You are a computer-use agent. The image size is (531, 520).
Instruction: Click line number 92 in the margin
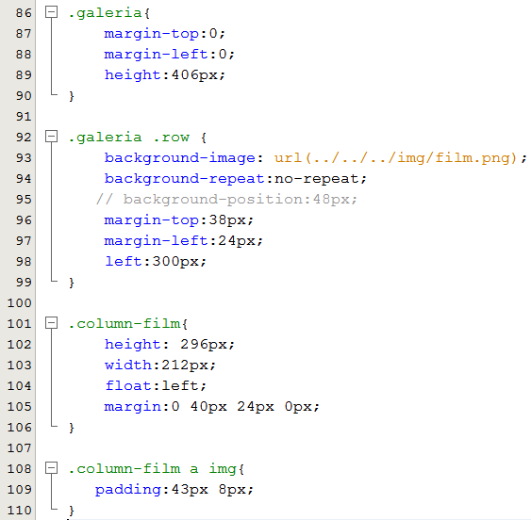click(x=24, y=137)
